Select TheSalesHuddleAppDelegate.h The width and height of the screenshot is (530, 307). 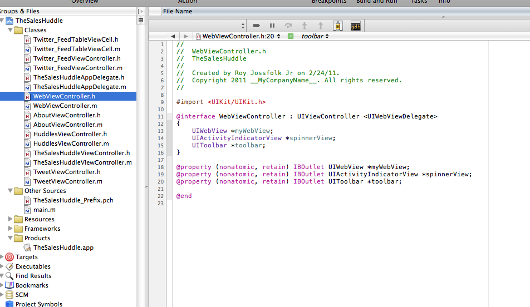[x=78, y=77]
